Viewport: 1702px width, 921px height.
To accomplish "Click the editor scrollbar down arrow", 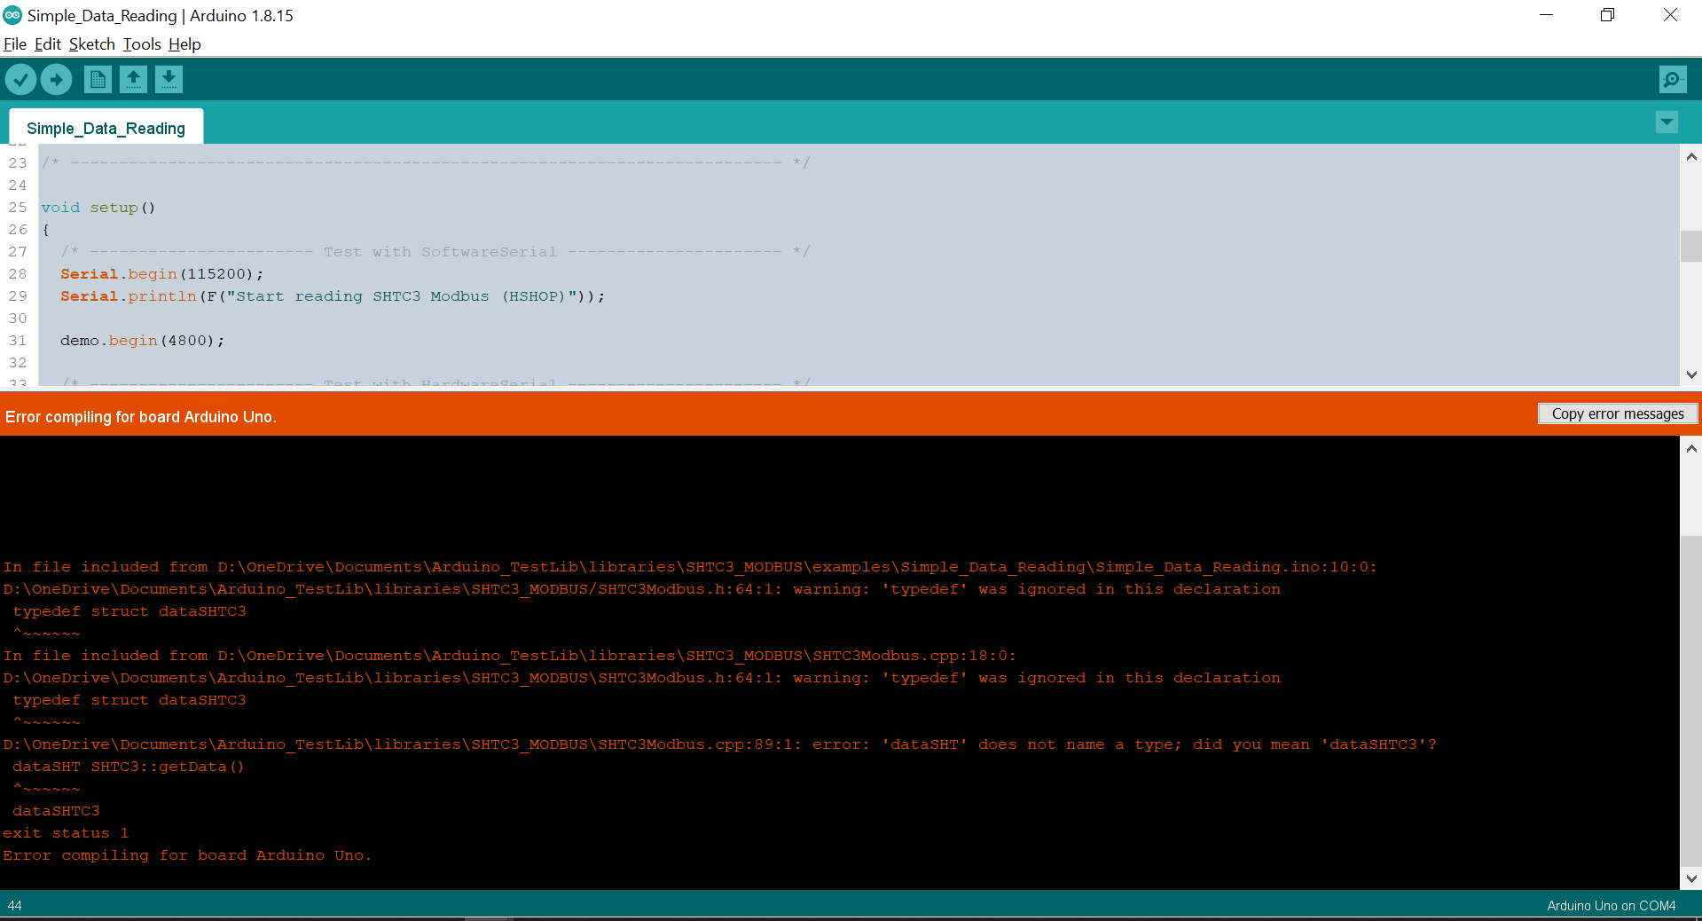I will coord(1690,374).
